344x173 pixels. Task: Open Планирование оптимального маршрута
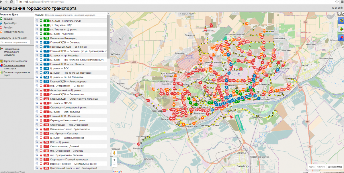pos(11,52)
